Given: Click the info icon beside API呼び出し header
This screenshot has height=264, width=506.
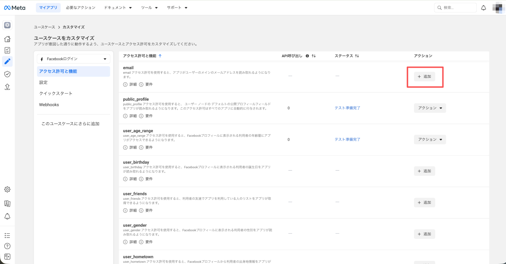Looking at the screenshot, I should point(307,56).
